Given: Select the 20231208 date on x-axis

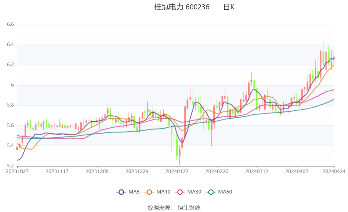Looking at the screenshot, I should [97, 171].
